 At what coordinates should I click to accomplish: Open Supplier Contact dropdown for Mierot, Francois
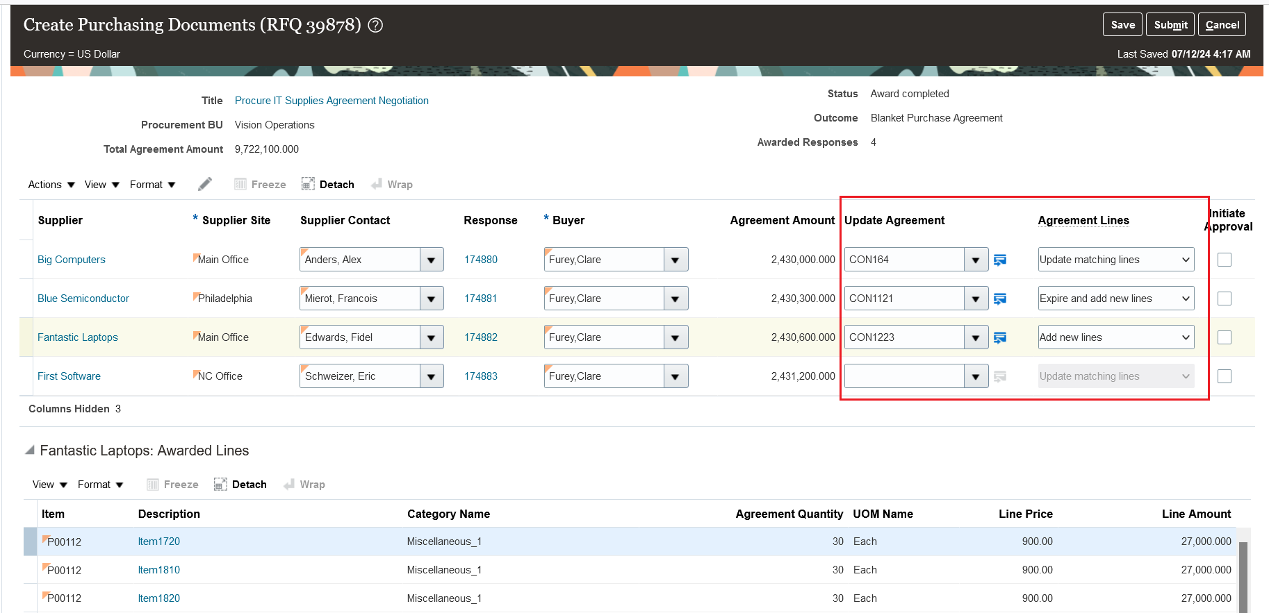(x=432, y=299)
